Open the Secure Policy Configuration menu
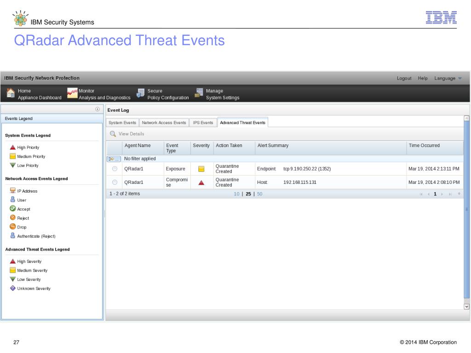 162,94
